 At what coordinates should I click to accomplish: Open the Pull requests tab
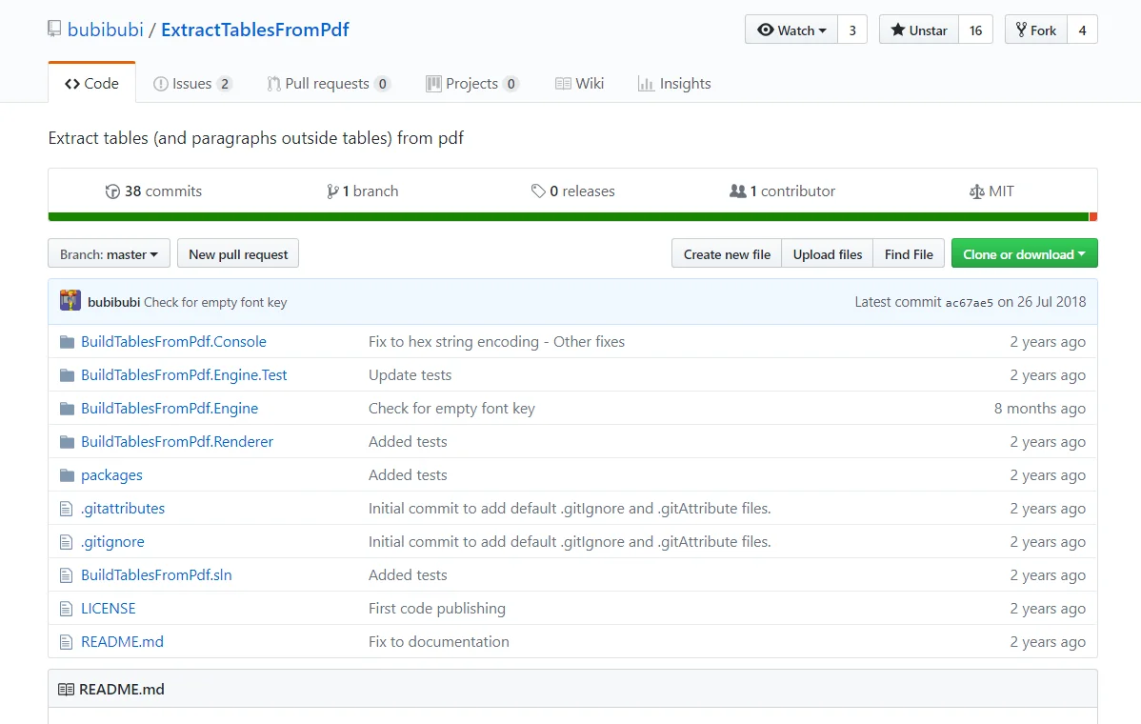329,84
